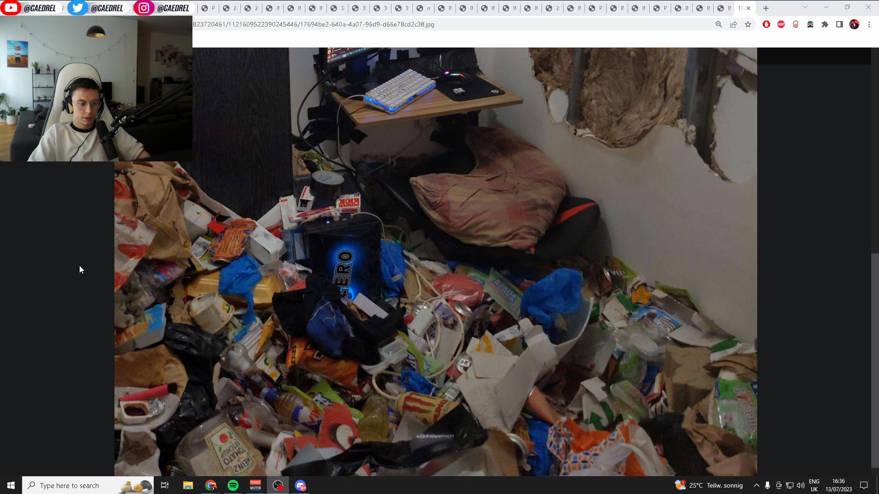Bookmark this page with star icon
This screenshot has height=494, width=879.
(x=748, y=25)
